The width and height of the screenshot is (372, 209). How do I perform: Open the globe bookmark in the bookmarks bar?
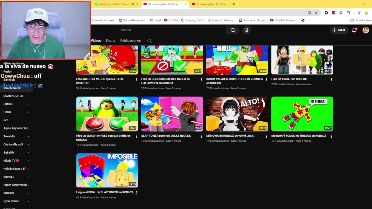tap(303, 20)
